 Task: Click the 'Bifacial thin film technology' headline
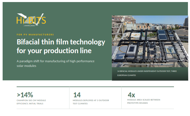pyautogui.click(x=61, y=42)
